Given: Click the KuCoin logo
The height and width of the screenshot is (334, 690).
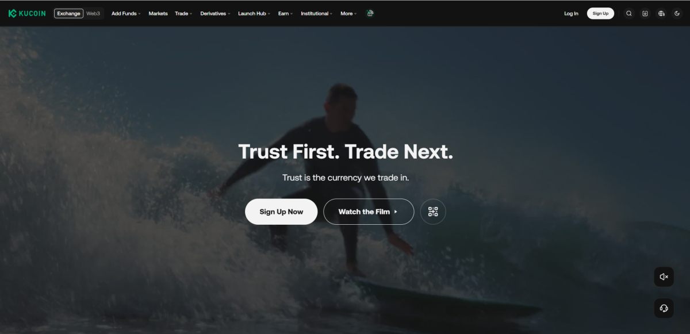Looking at the screenshot, I should 27,13.
